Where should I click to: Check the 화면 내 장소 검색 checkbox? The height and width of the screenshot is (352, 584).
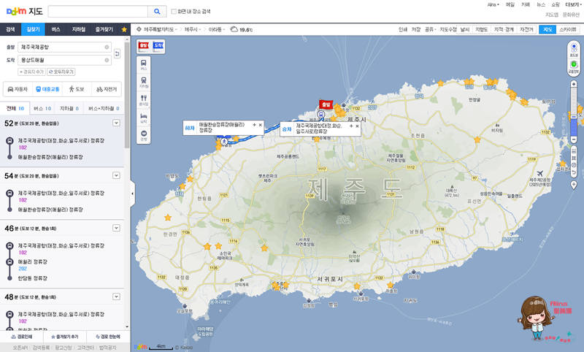(174, 12)
